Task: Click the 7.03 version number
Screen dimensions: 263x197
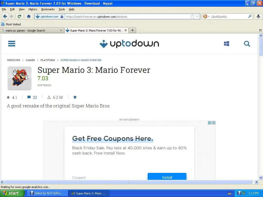Action: pos(43,78)
